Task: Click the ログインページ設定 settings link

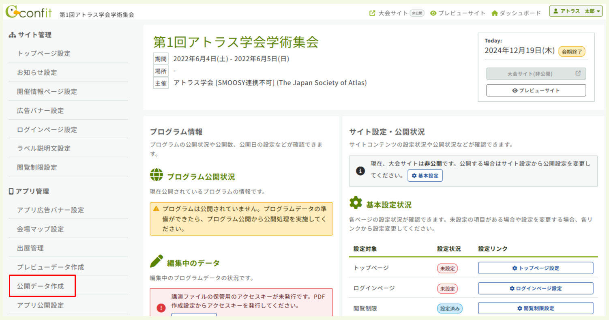Action: (x=535, y=288)
